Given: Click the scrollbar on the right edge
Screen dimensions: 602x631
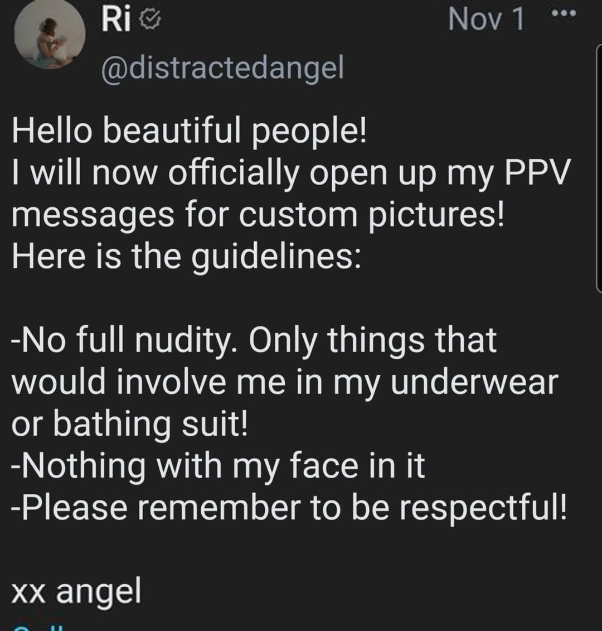Looking at the screenshot, I should click(599, 167).
